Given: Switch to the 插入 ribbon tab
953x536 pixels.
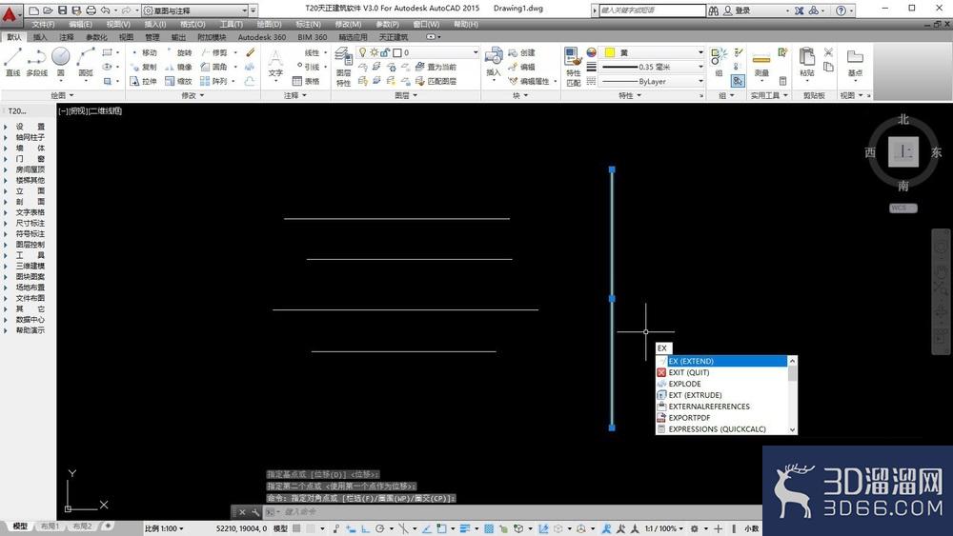Looking at the screenshot, I should point(40,37).
